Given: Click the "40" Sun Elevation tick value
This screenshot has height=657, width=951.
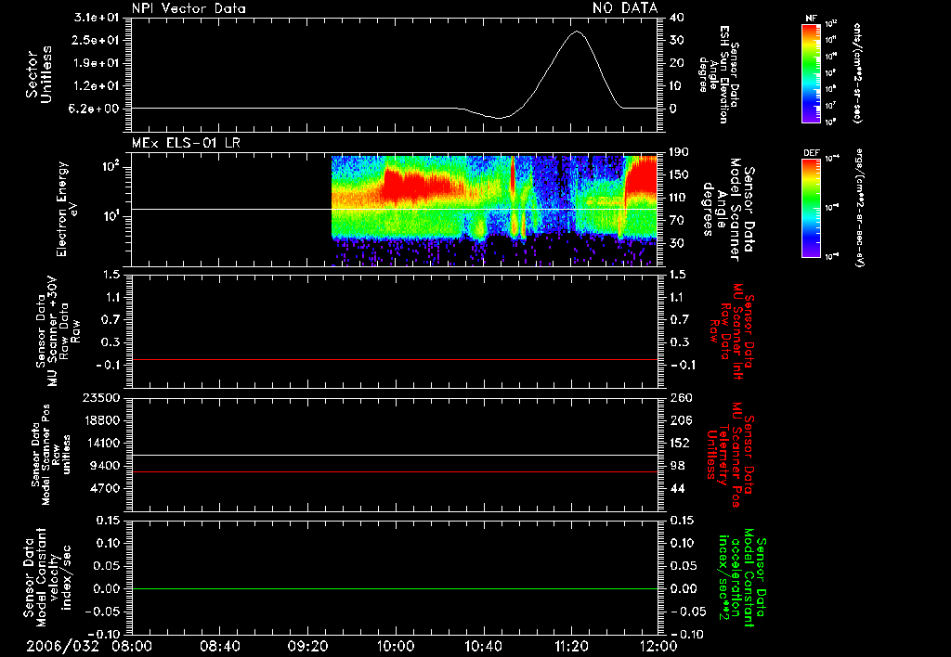Looking at the screenshot, I should (676, 18).
